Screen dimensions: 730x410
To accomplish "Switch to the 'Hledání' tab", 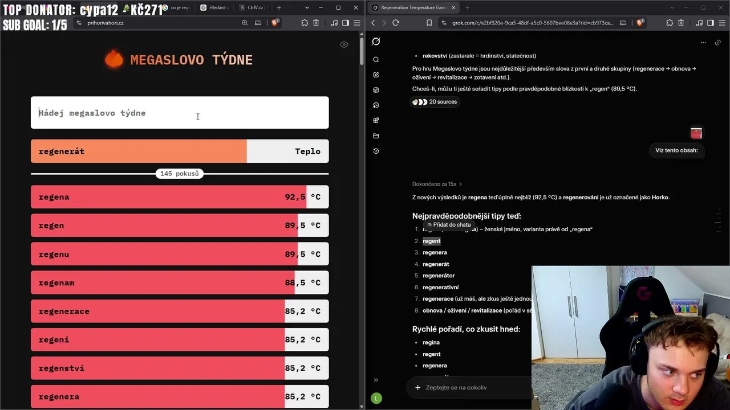I will (x=214, y=7).
